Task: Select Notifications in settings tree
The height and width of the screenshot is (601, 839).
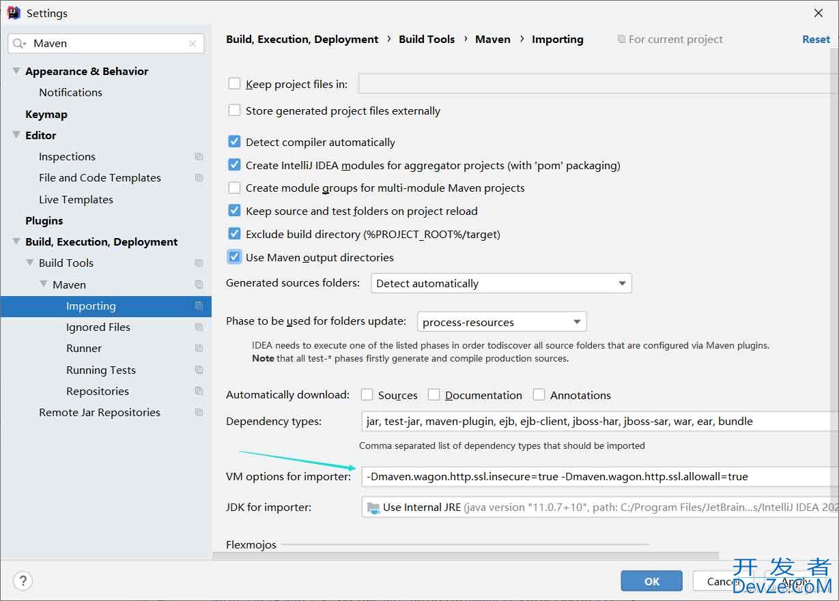Action: point(70,92)
